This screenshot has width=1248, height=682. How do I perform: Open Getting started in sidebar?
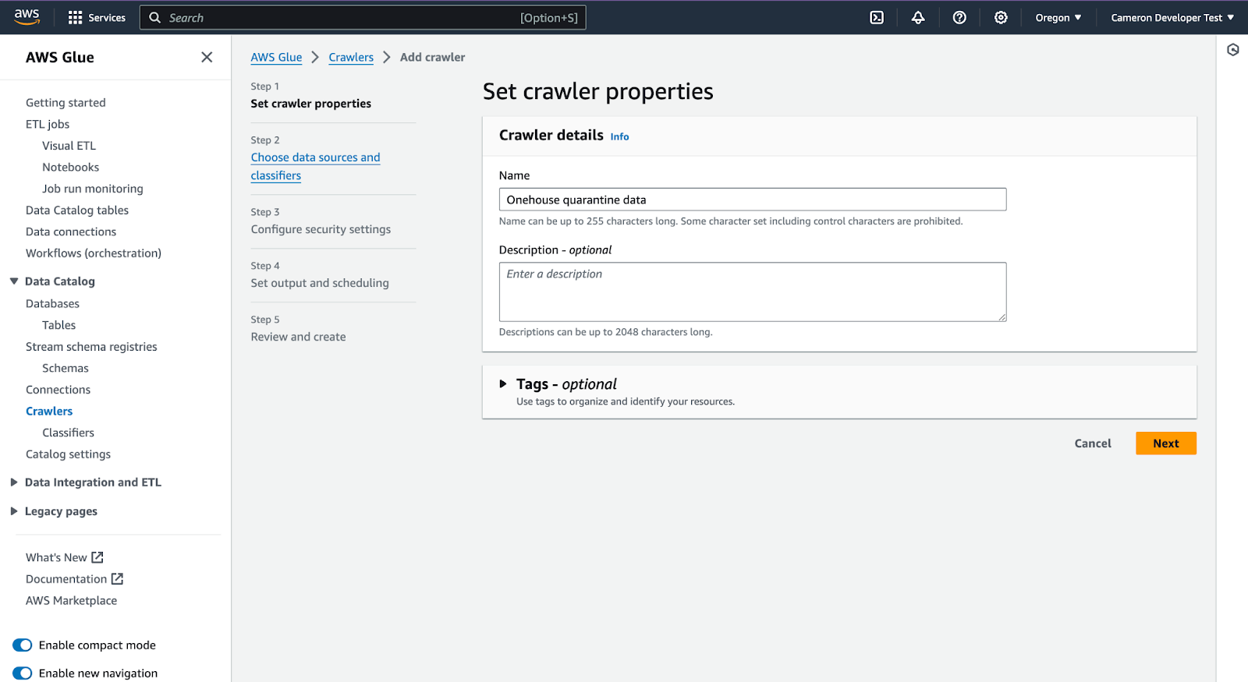66,103
